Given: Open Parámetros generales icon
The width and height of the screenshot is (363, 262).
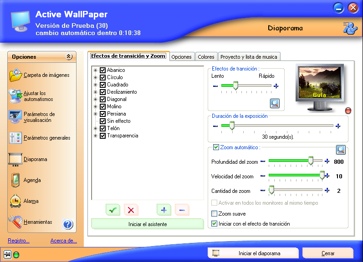Looking at the screenshot, I should pos(15,138).
